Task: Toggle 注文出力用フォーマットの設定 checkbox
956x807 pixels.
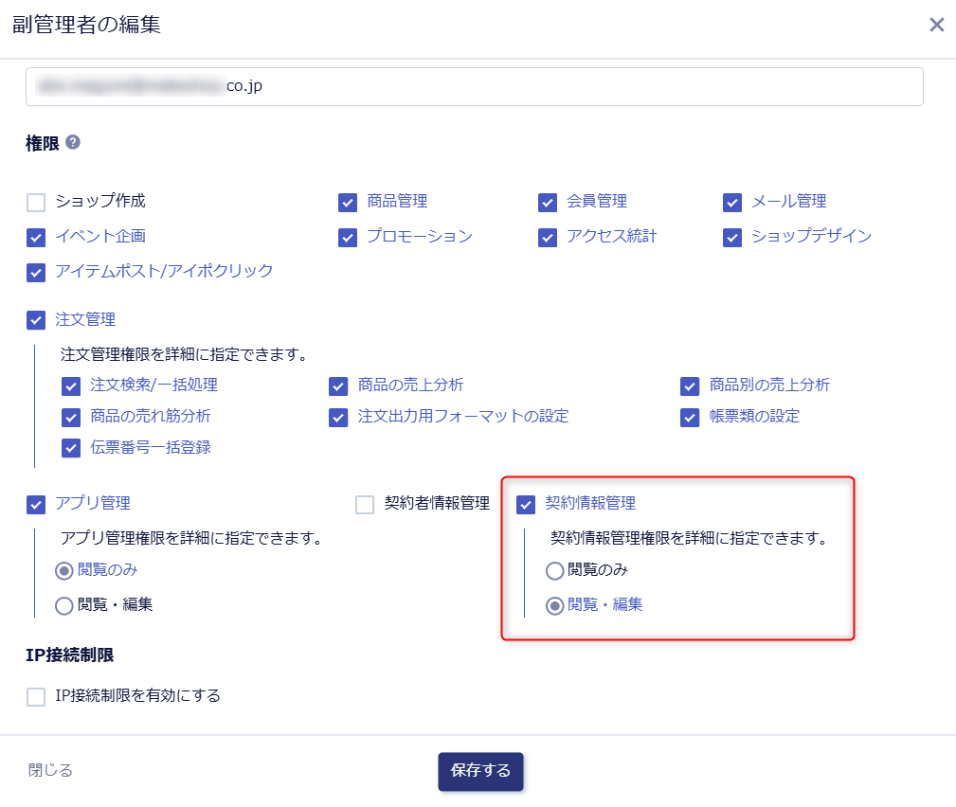Action: click(338, 418)
